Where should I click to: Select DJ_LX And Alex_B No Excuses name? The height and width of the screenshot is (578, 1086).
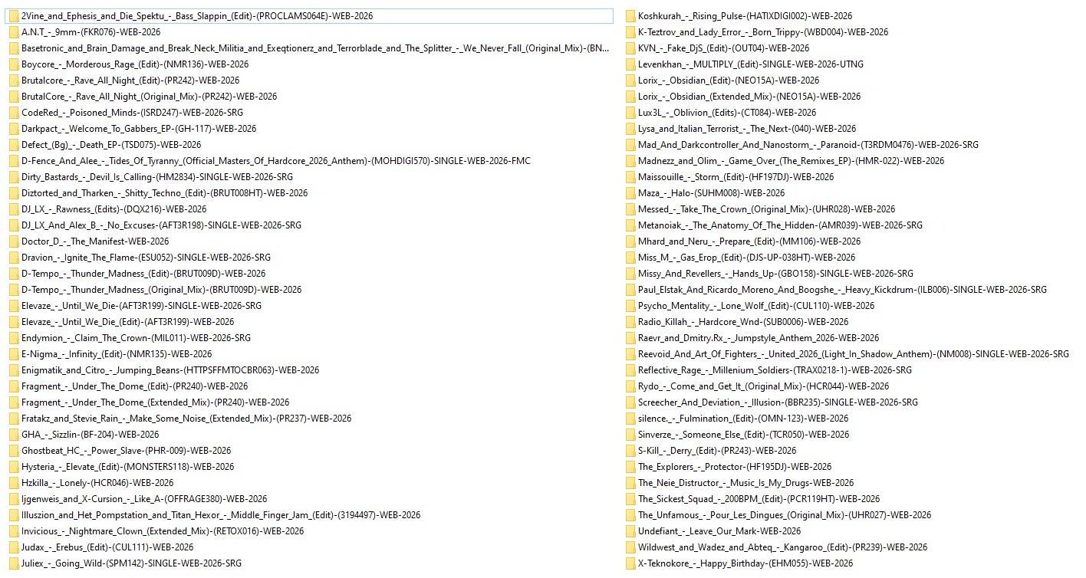pos(162,225)
